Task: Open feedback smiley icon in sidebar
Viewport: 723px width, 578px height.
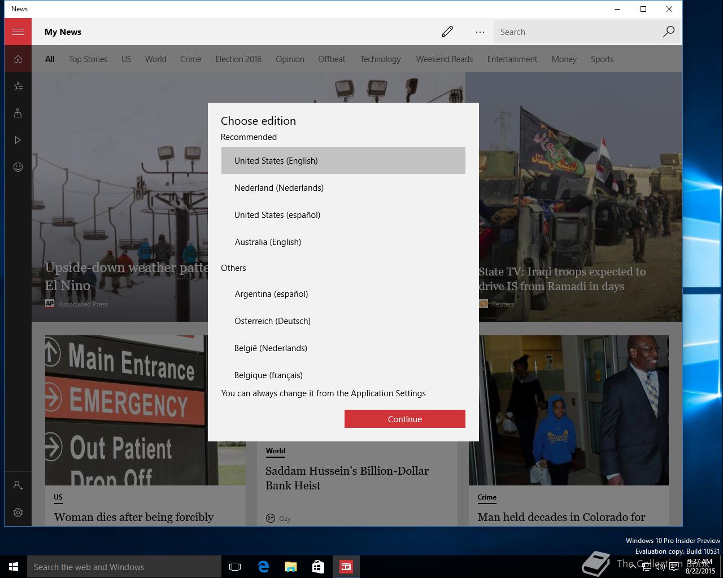Action: [18, 167]
